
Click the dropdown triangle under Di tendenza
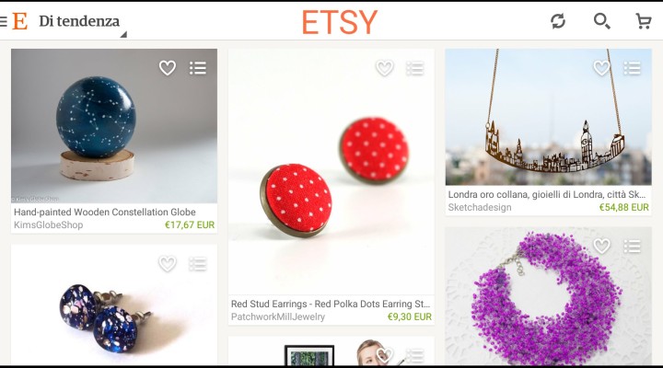coord(123,35)
